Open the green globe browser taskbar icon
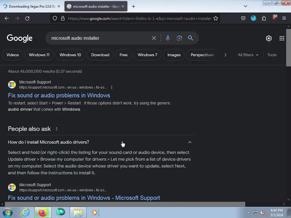Image resolution: width=291 pixels, height=218 pixels. [x=61, y=212]
